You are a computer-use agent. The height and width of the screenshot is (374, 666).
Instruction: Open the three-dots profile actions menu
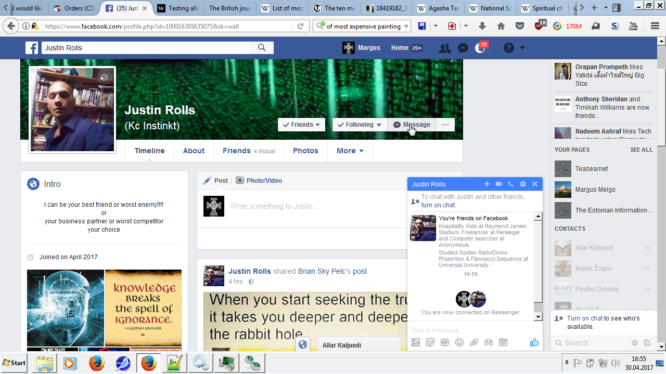(445, 125)
